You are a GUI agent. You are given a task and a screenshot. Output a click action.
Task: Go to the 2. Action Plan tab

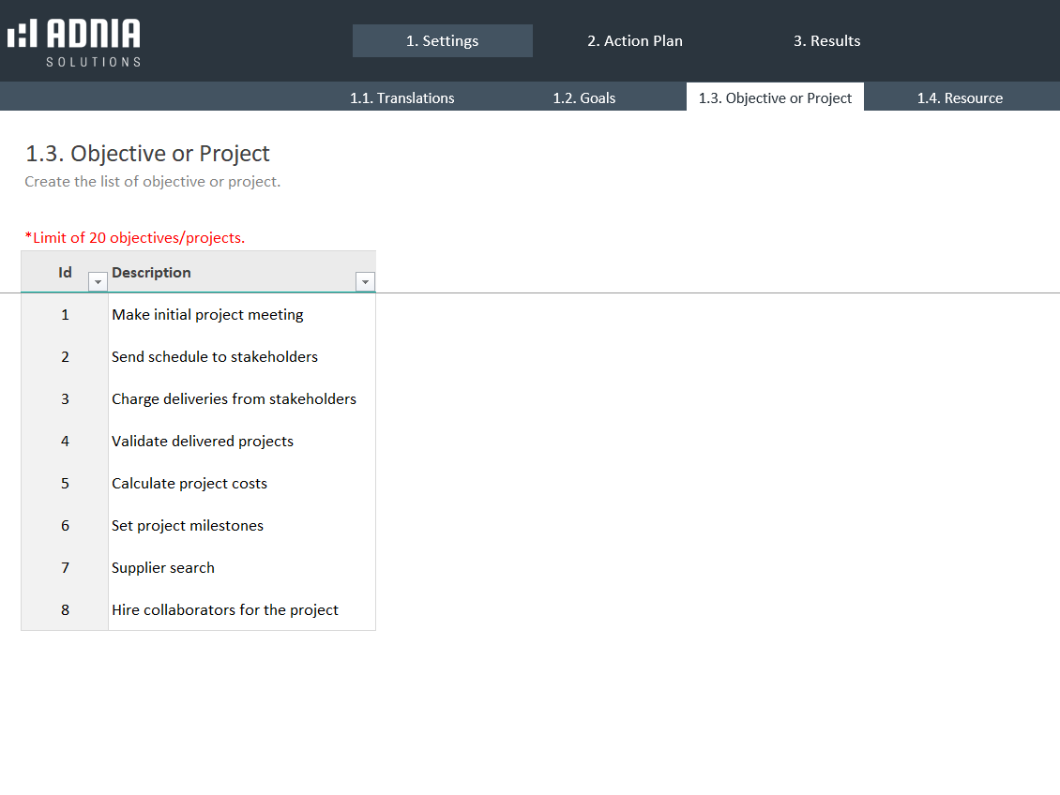click(635, 41)
